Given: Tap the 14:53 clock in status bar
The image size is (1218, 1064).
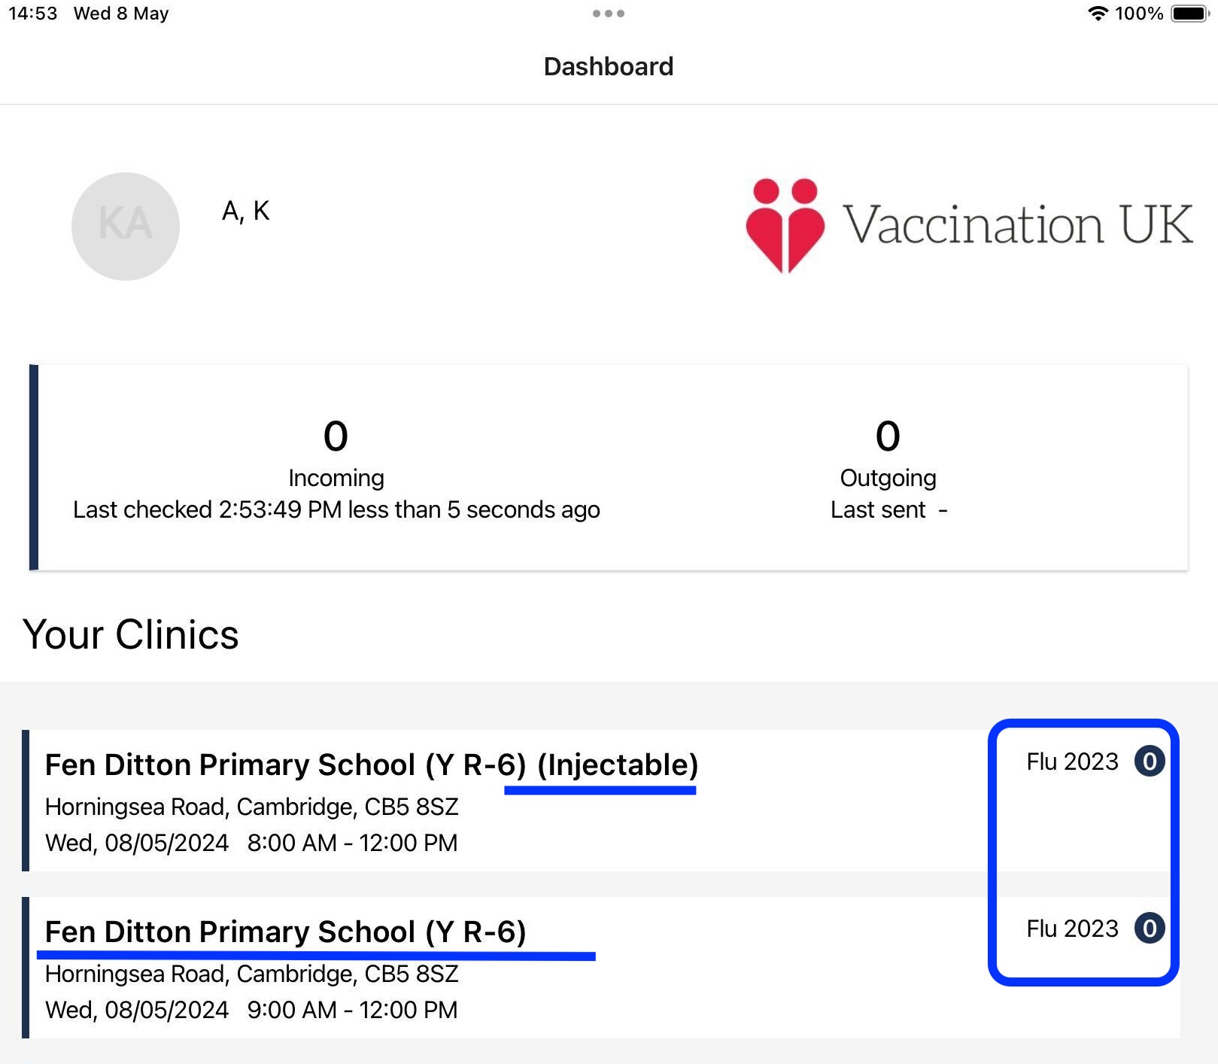Looking at the screenshot, I should [33, 14].
